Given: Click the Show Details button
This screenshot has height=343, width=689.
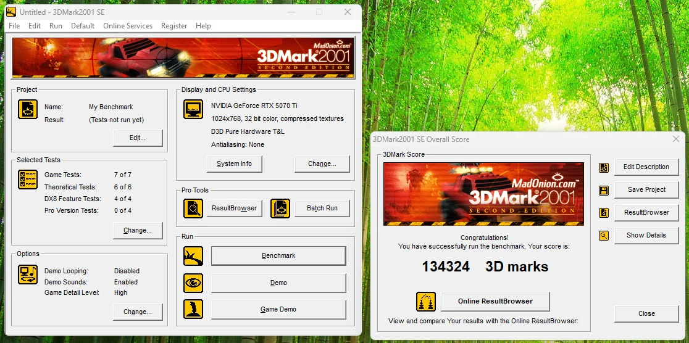Looking at the screenshot, I should point(646,236).
